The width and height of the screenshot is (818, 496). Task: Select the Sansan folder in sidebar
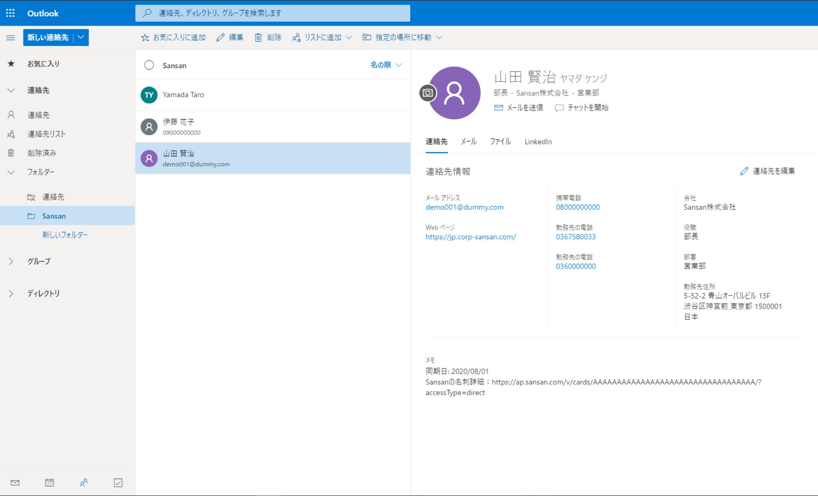tap(67, 216)
